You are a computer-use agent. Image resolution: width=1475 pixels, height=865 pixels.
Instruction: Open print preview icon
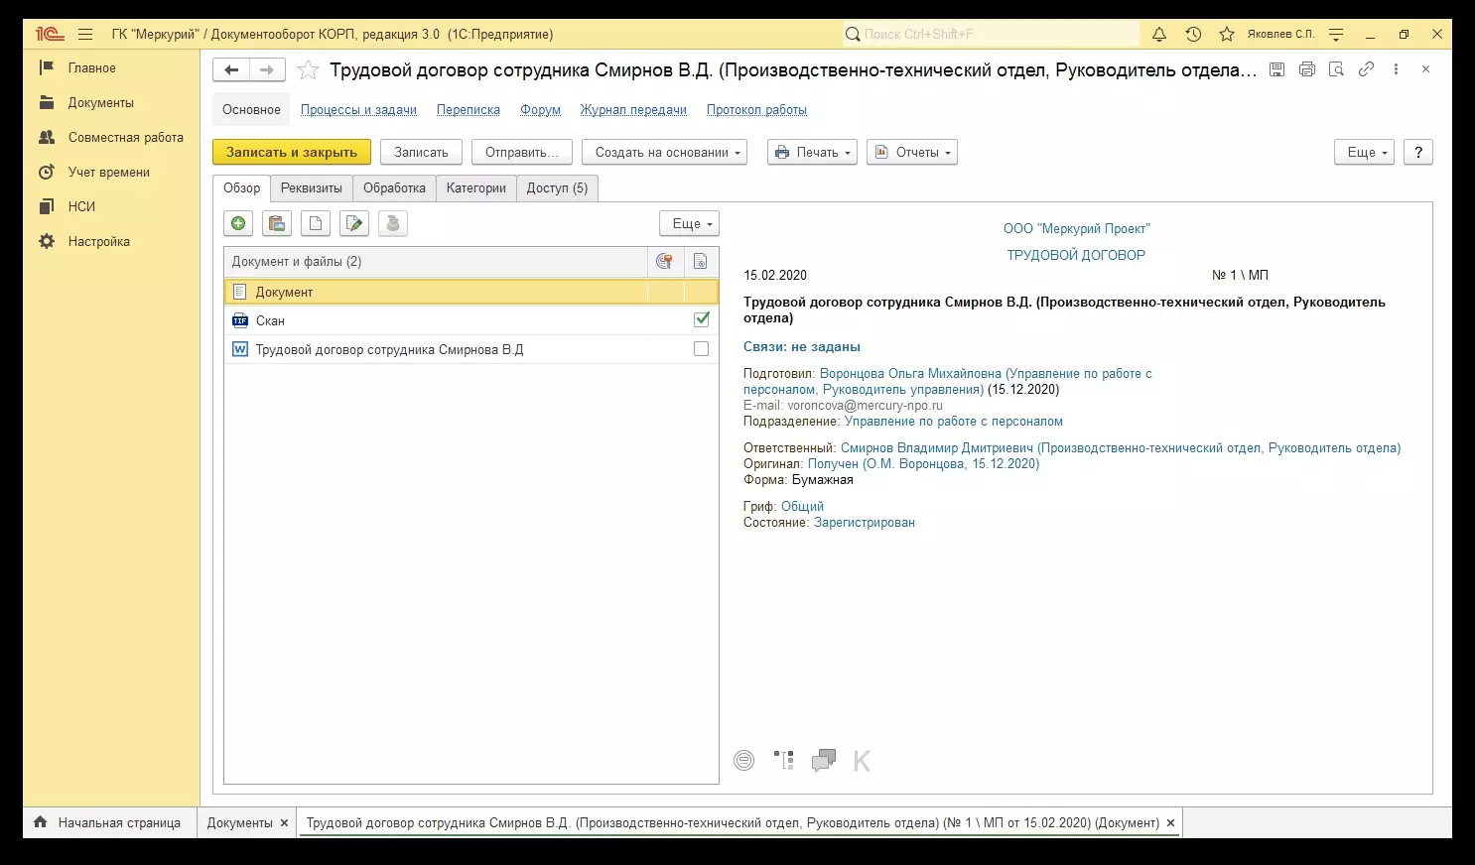click(x=1337, y=69)
